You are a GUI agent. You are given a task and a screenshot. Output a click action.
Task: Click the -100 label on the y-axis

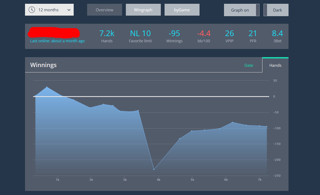277,128
